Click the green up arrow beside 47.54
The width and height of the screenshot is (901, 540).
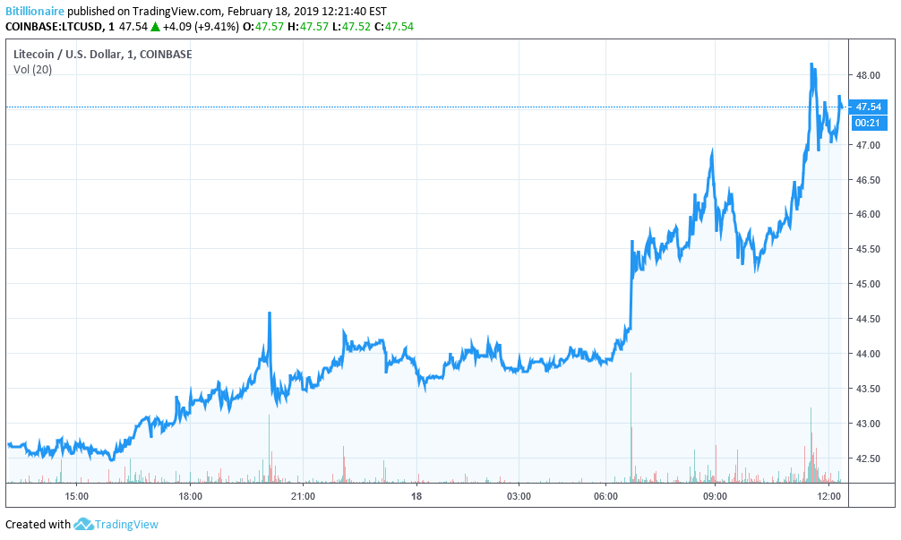[x=155, y=27]
